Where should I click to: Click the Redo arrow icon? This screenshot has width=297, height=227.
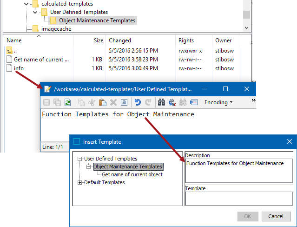(x=148, y=102)
